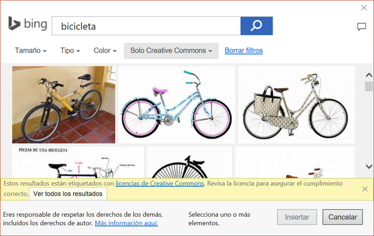Expand the Color filter dropdown

coord(105,51)
